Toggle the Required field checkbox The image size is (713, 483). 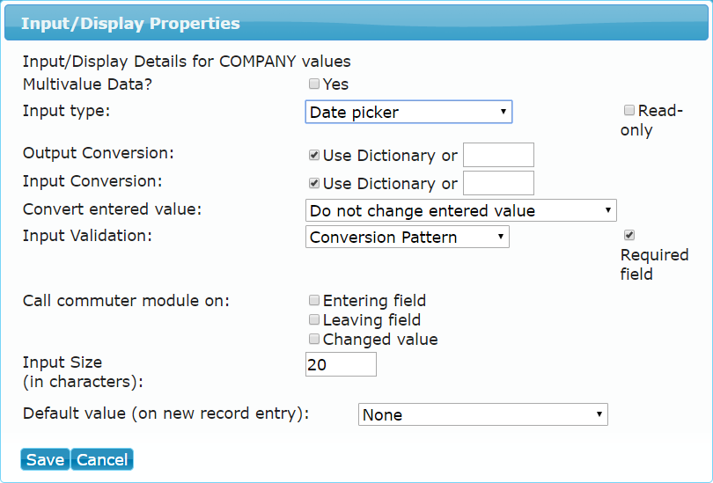pos(628,235)
